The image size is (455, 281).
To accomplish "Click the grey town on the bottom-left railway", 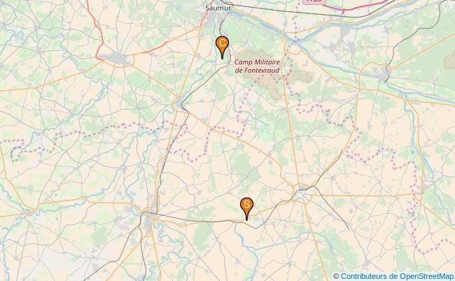I will [x=149, y=222].
